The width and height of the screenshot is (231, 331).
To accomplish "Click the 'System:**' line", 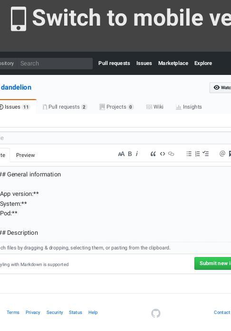I will [x=13, y=204].
